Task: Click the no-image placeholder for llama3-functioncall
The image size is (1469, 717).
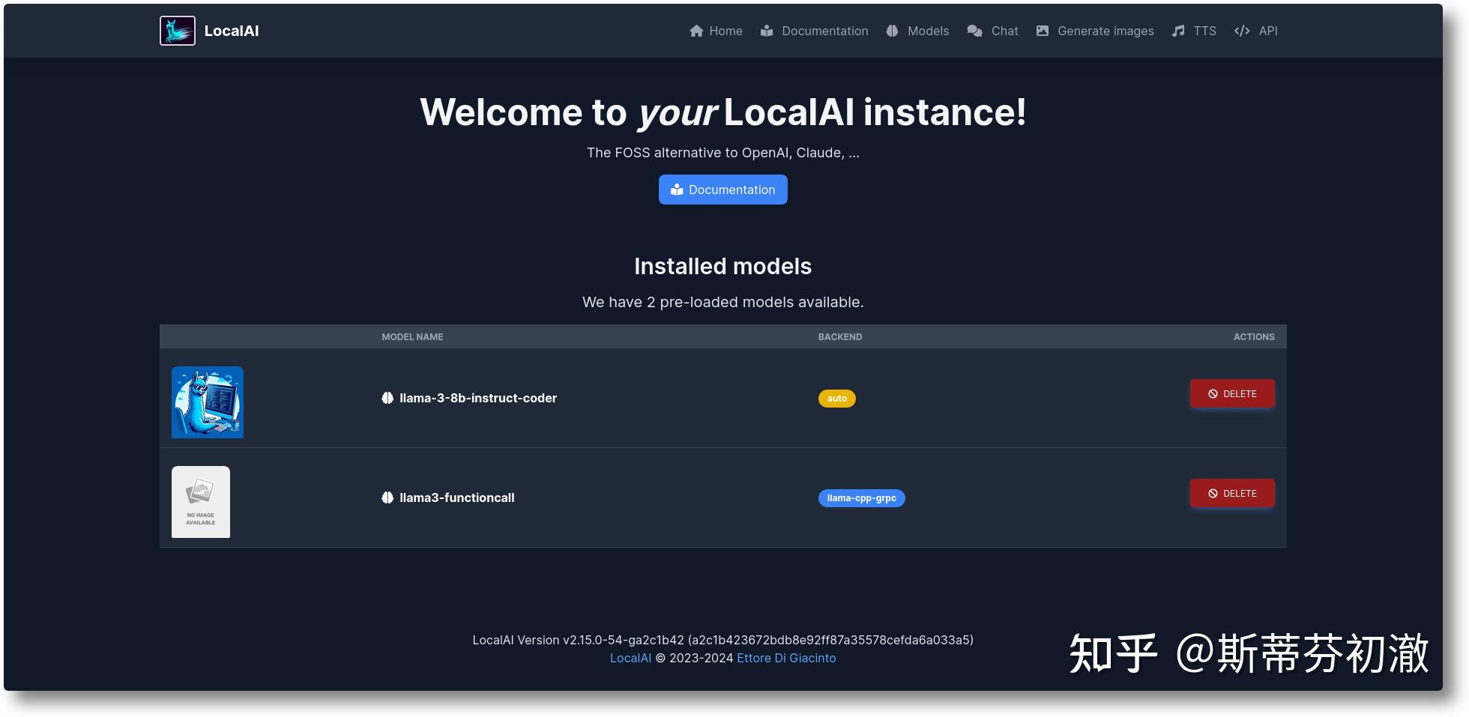Action: [201, 501]
